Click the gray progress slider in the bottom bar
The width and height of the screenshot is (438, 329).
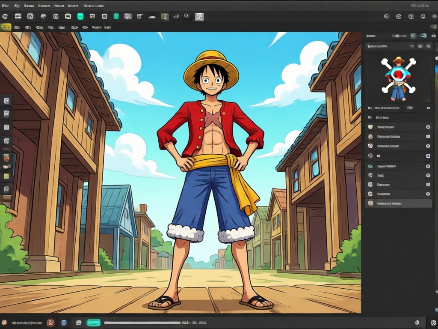142,323
